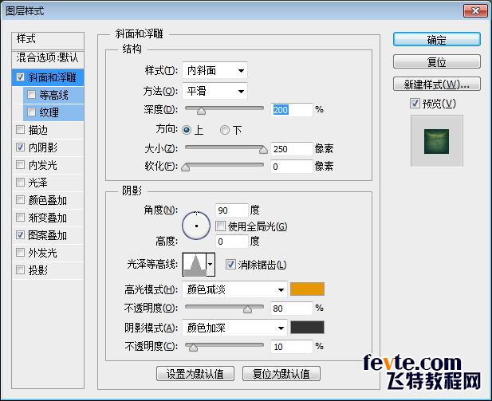Click highlight 不透明度(O) slider handle
Image resolution: width=492 pixels, height=401 pixels.
coord(247,309)
